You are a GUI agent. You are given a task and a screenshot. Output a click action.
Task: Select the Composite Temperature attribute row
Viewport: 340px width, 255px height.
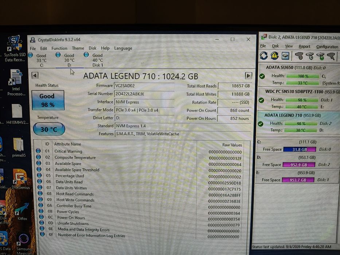[139, 158]
